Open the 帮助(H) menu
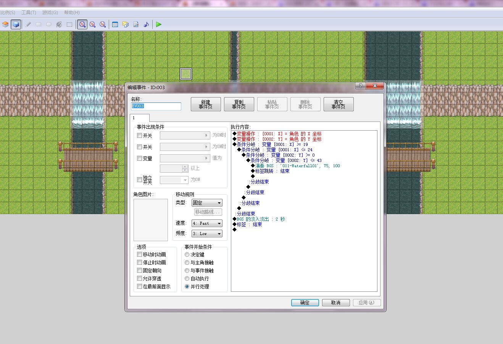Image resolution: width=503 pixels, height=344 pixels. [72, 13]
